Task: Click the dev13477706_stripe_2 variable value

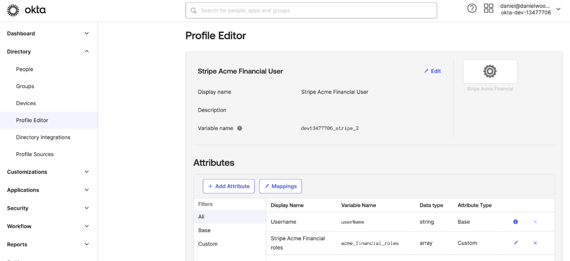Action: (x=330, y=128)
